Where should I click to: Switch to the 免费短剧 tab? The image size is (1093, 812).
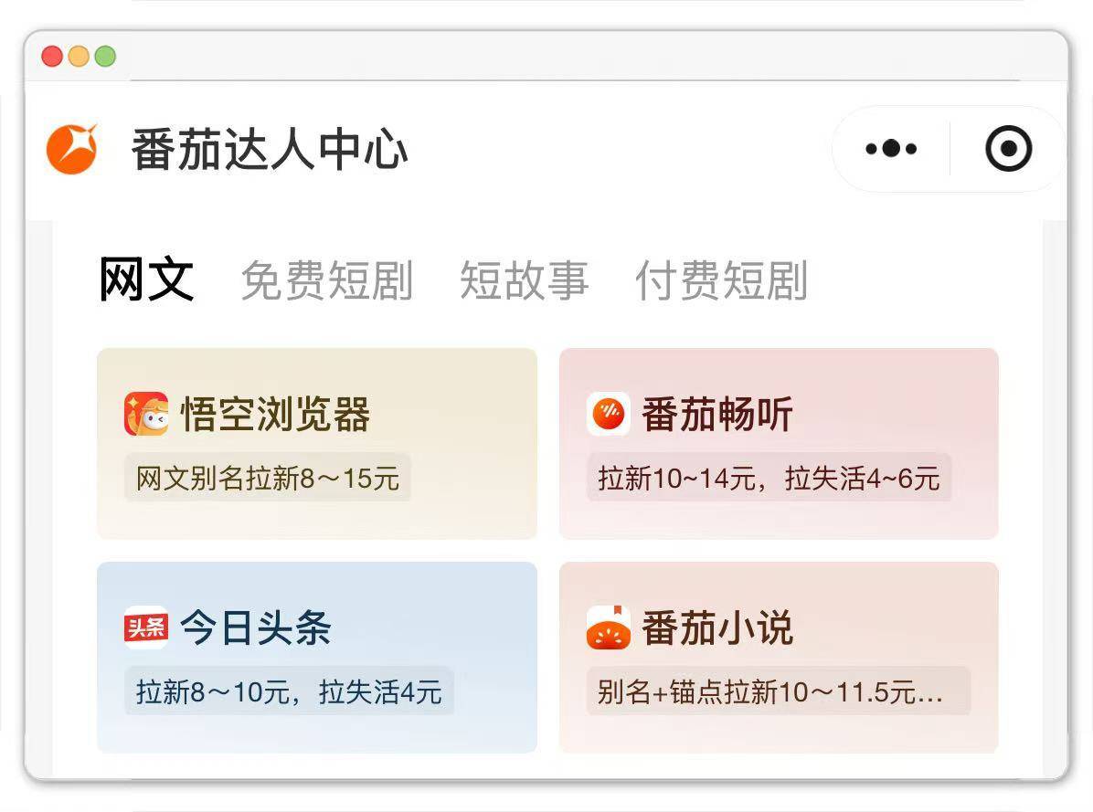327,279
